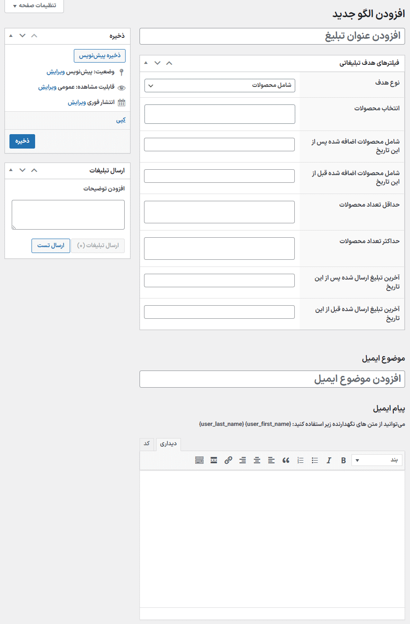The width and height of the screenshot is (410, 624).
Task: Apply bulleted list from editor toolbar
Action: pos(315,460)
